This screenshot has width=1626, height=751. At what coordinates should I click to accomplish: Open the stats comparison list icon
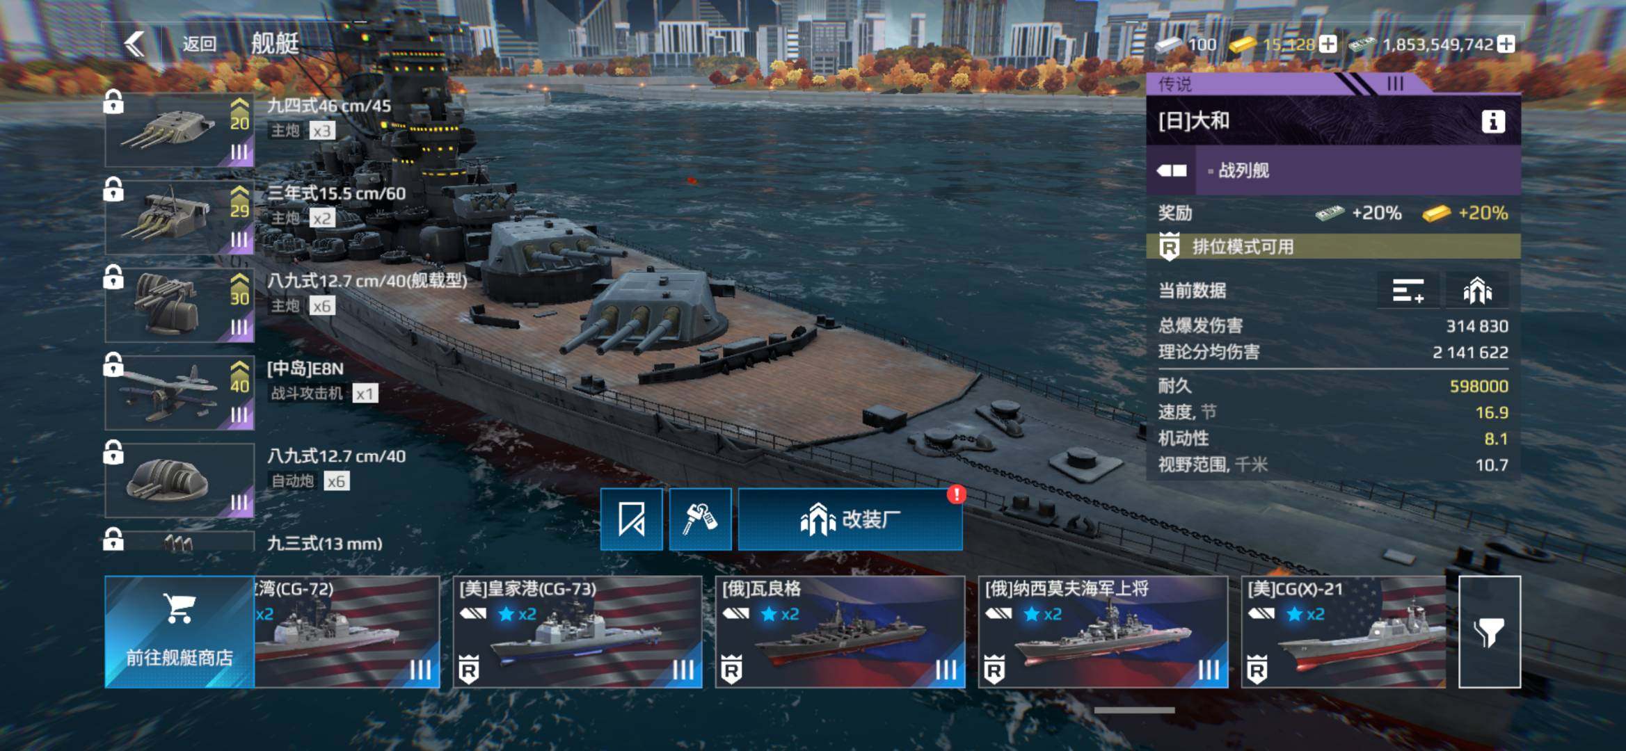pyautogui.click(x=1408, y=290)
